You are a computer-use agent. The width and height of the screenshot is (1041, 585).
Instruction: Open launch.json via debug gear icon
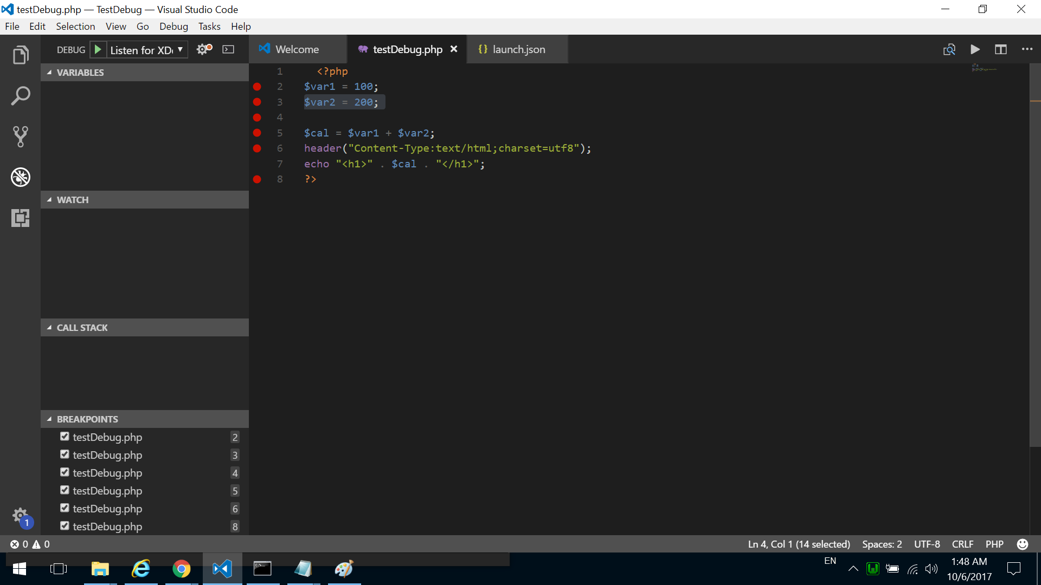pyautogui.click(x=204, y=49)
